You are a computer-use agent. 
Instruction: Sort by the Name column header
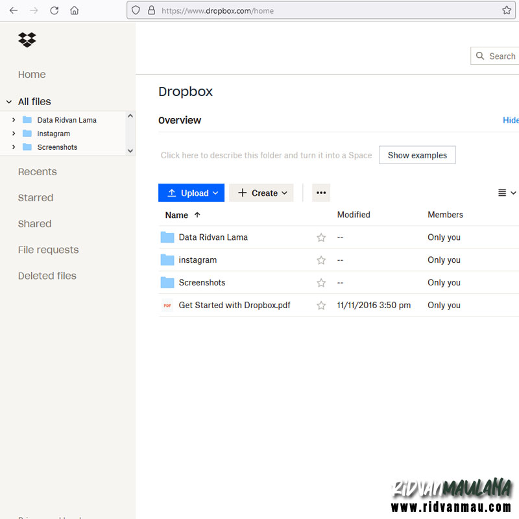click(x=176, y=215)
